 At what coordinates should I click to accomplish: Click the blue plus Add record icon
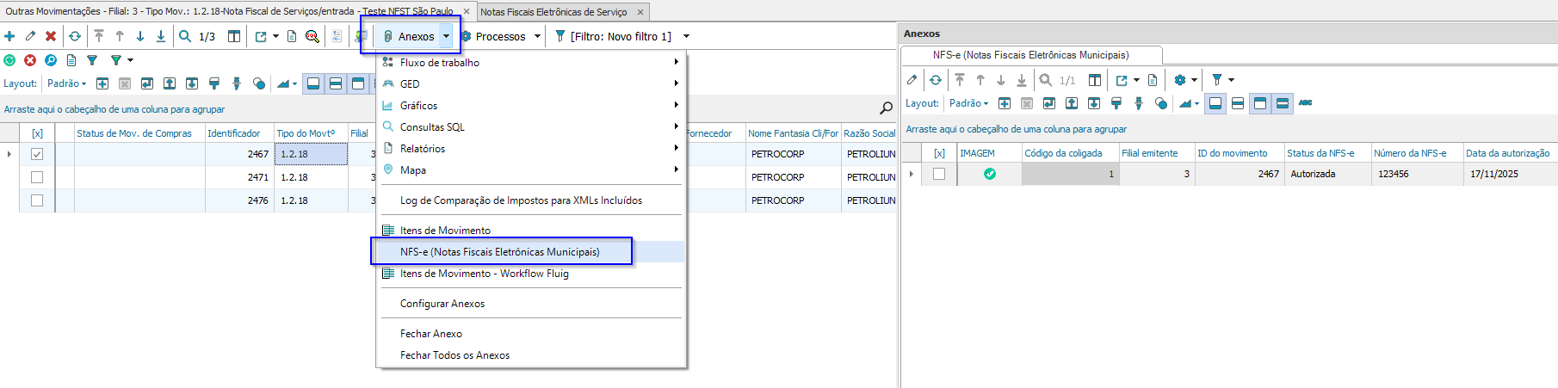(x=9, y=36)
